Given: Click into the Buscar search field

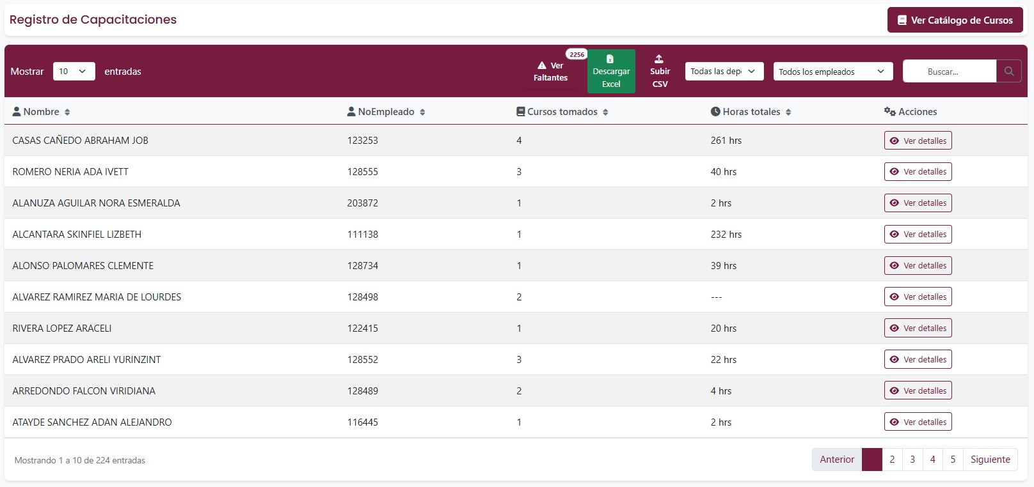Looking at the screenshot, I should [949, 72].
